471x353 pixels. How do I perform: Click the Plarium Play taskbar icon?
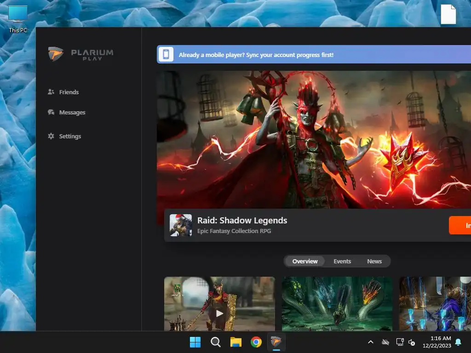pyautogui.click(x=276, y=342)
